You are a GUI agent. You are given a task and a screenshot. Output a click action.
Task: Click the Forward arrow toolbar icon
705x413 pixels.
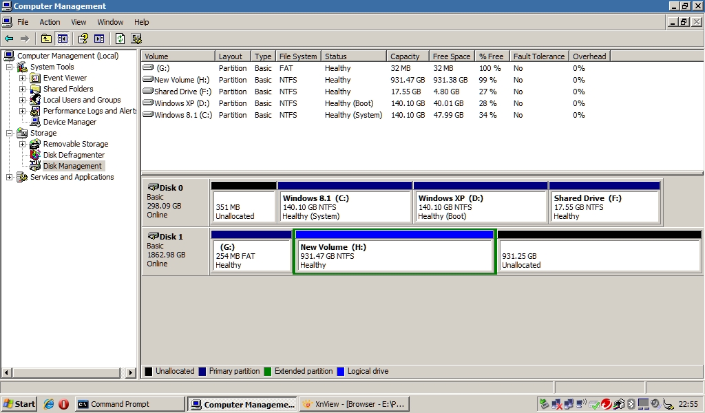tap(25, 39)
